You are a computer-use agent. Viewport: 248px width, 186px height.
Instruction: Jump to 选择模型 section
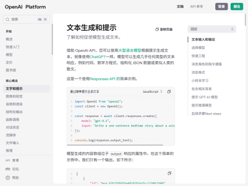click(x=198, y=48)
